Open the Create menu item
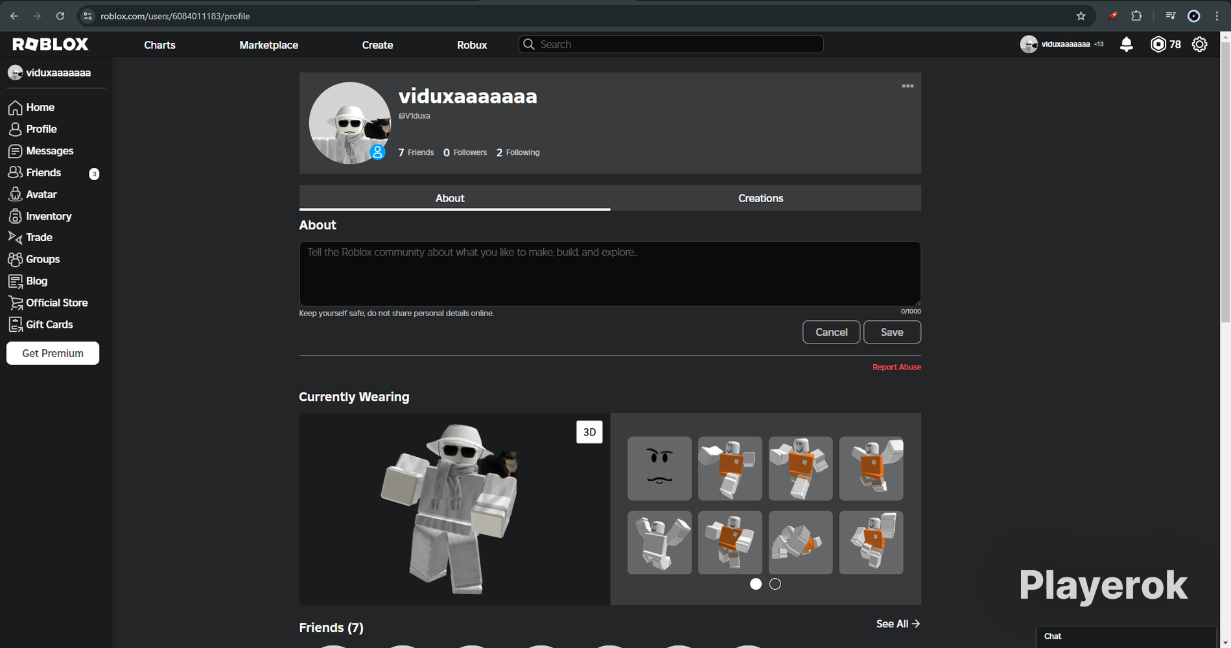1231x648 pixels. [x=378, y=45]
